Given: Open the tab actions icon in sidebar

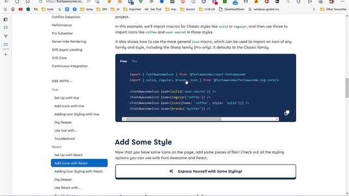Looking at the screenshot, I should 6,20.
